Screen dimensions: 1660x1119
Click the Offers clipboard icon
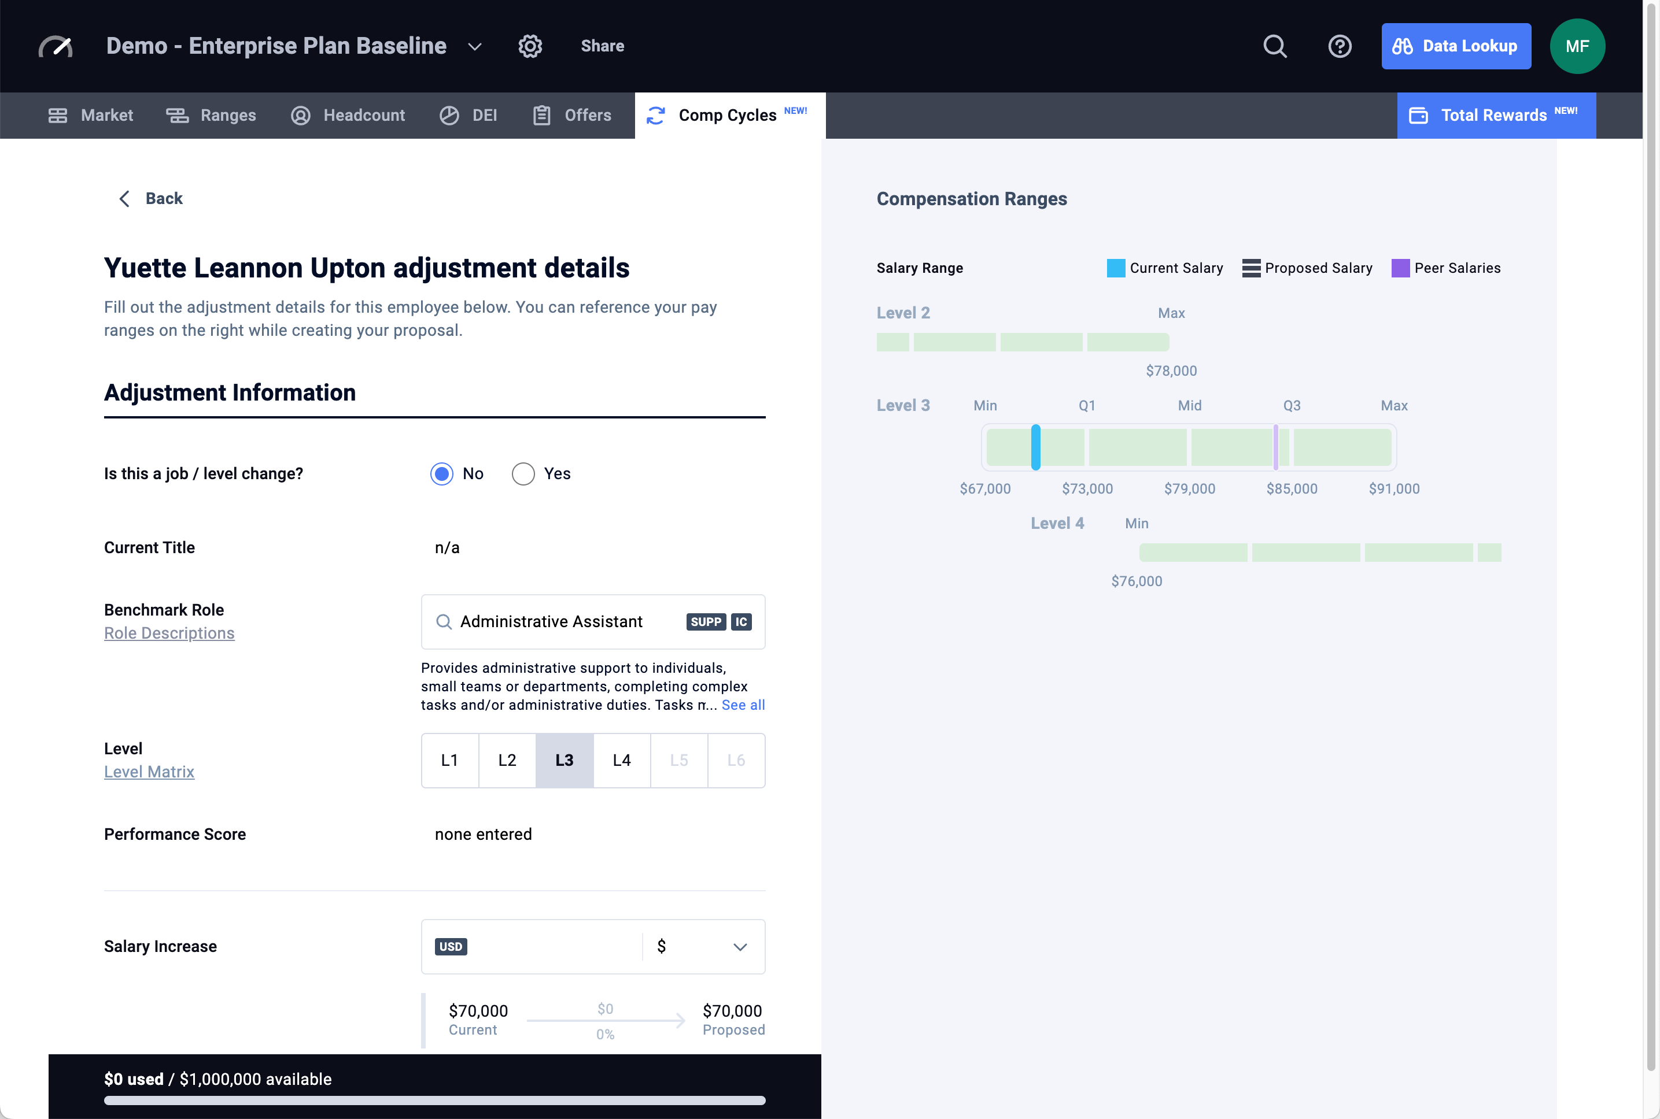tap(542, 115)
